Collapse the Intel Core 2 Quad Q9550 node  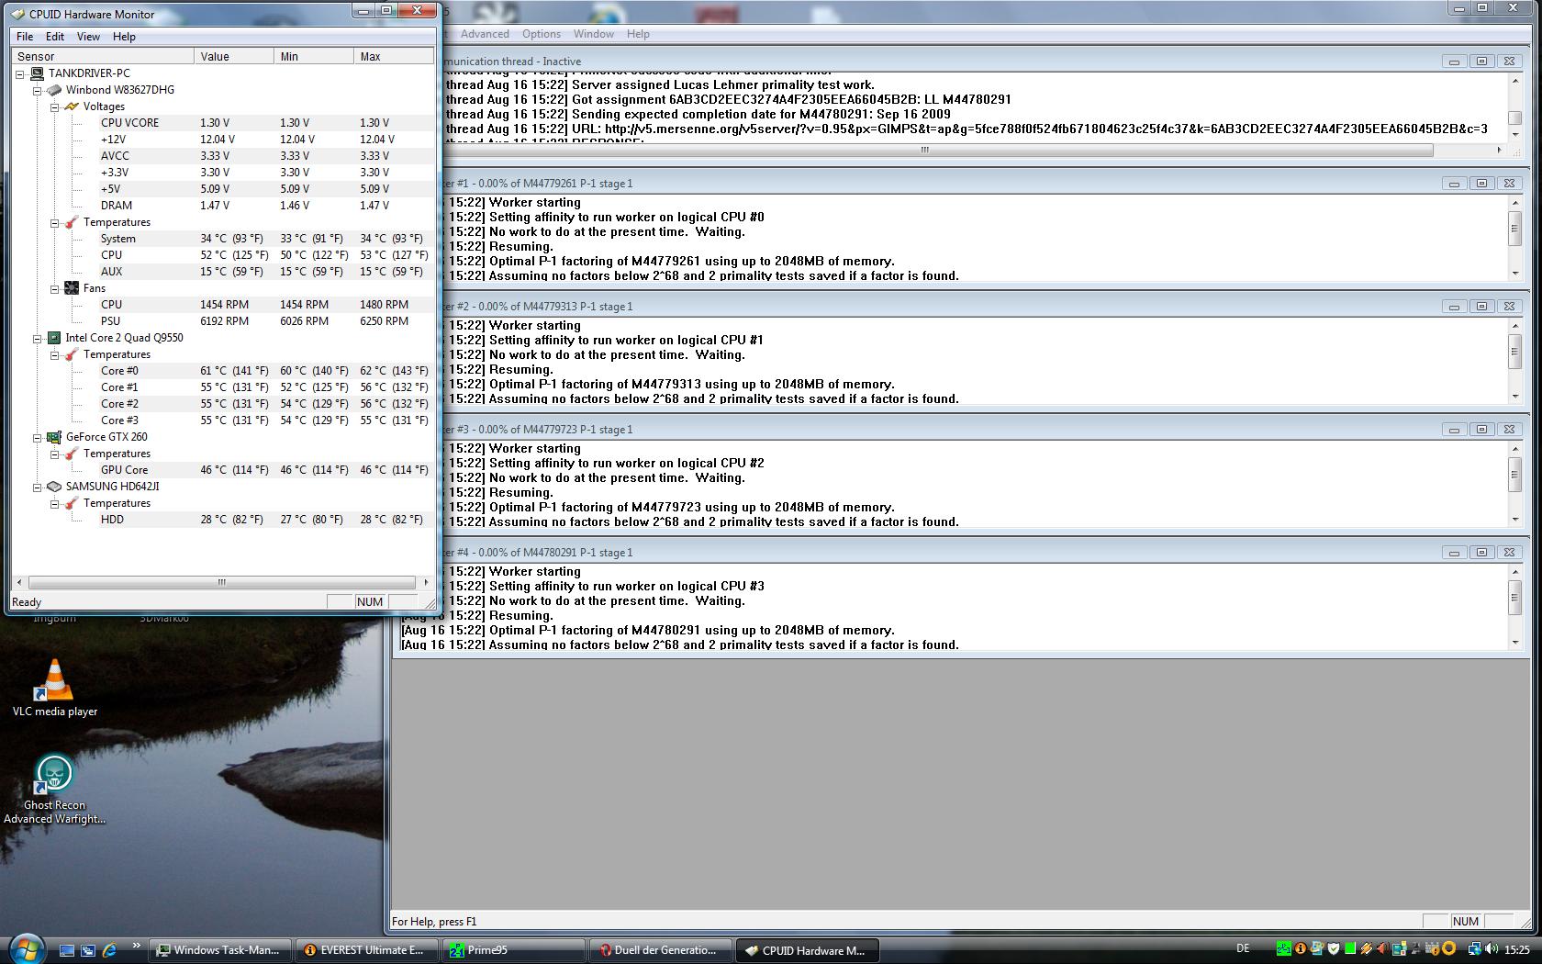click(x=37, y=339)
